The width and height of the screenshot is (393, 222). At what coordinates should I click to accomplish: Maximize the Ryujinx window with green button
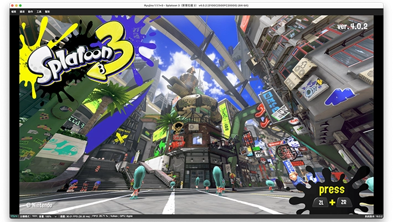pos(20,6)
